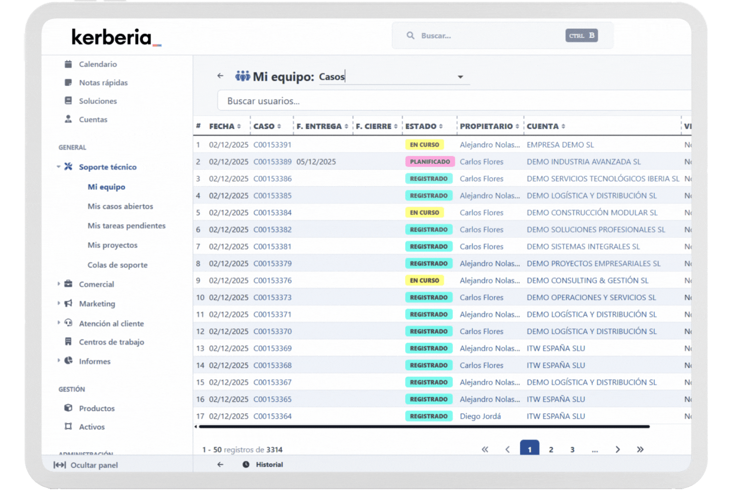Screen dimensions: 731x496
Task: Click REGISTRADO badge for C00153364
Action: 429,416
